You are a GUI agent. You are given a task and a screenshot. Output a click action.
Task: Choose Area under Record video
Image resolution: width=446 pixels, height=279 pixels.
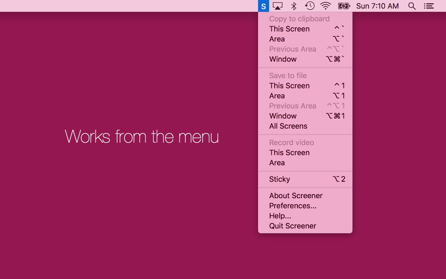pos(305,163)
